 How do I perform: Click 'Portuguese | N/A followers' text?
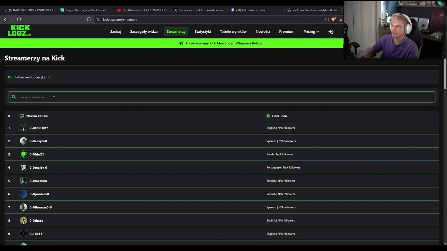click(283, 168)
